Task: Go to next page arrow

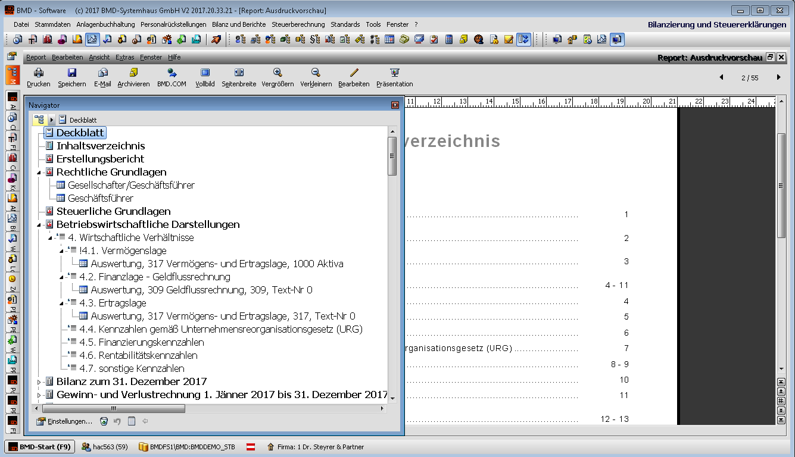Action: [x=778, y=78]
